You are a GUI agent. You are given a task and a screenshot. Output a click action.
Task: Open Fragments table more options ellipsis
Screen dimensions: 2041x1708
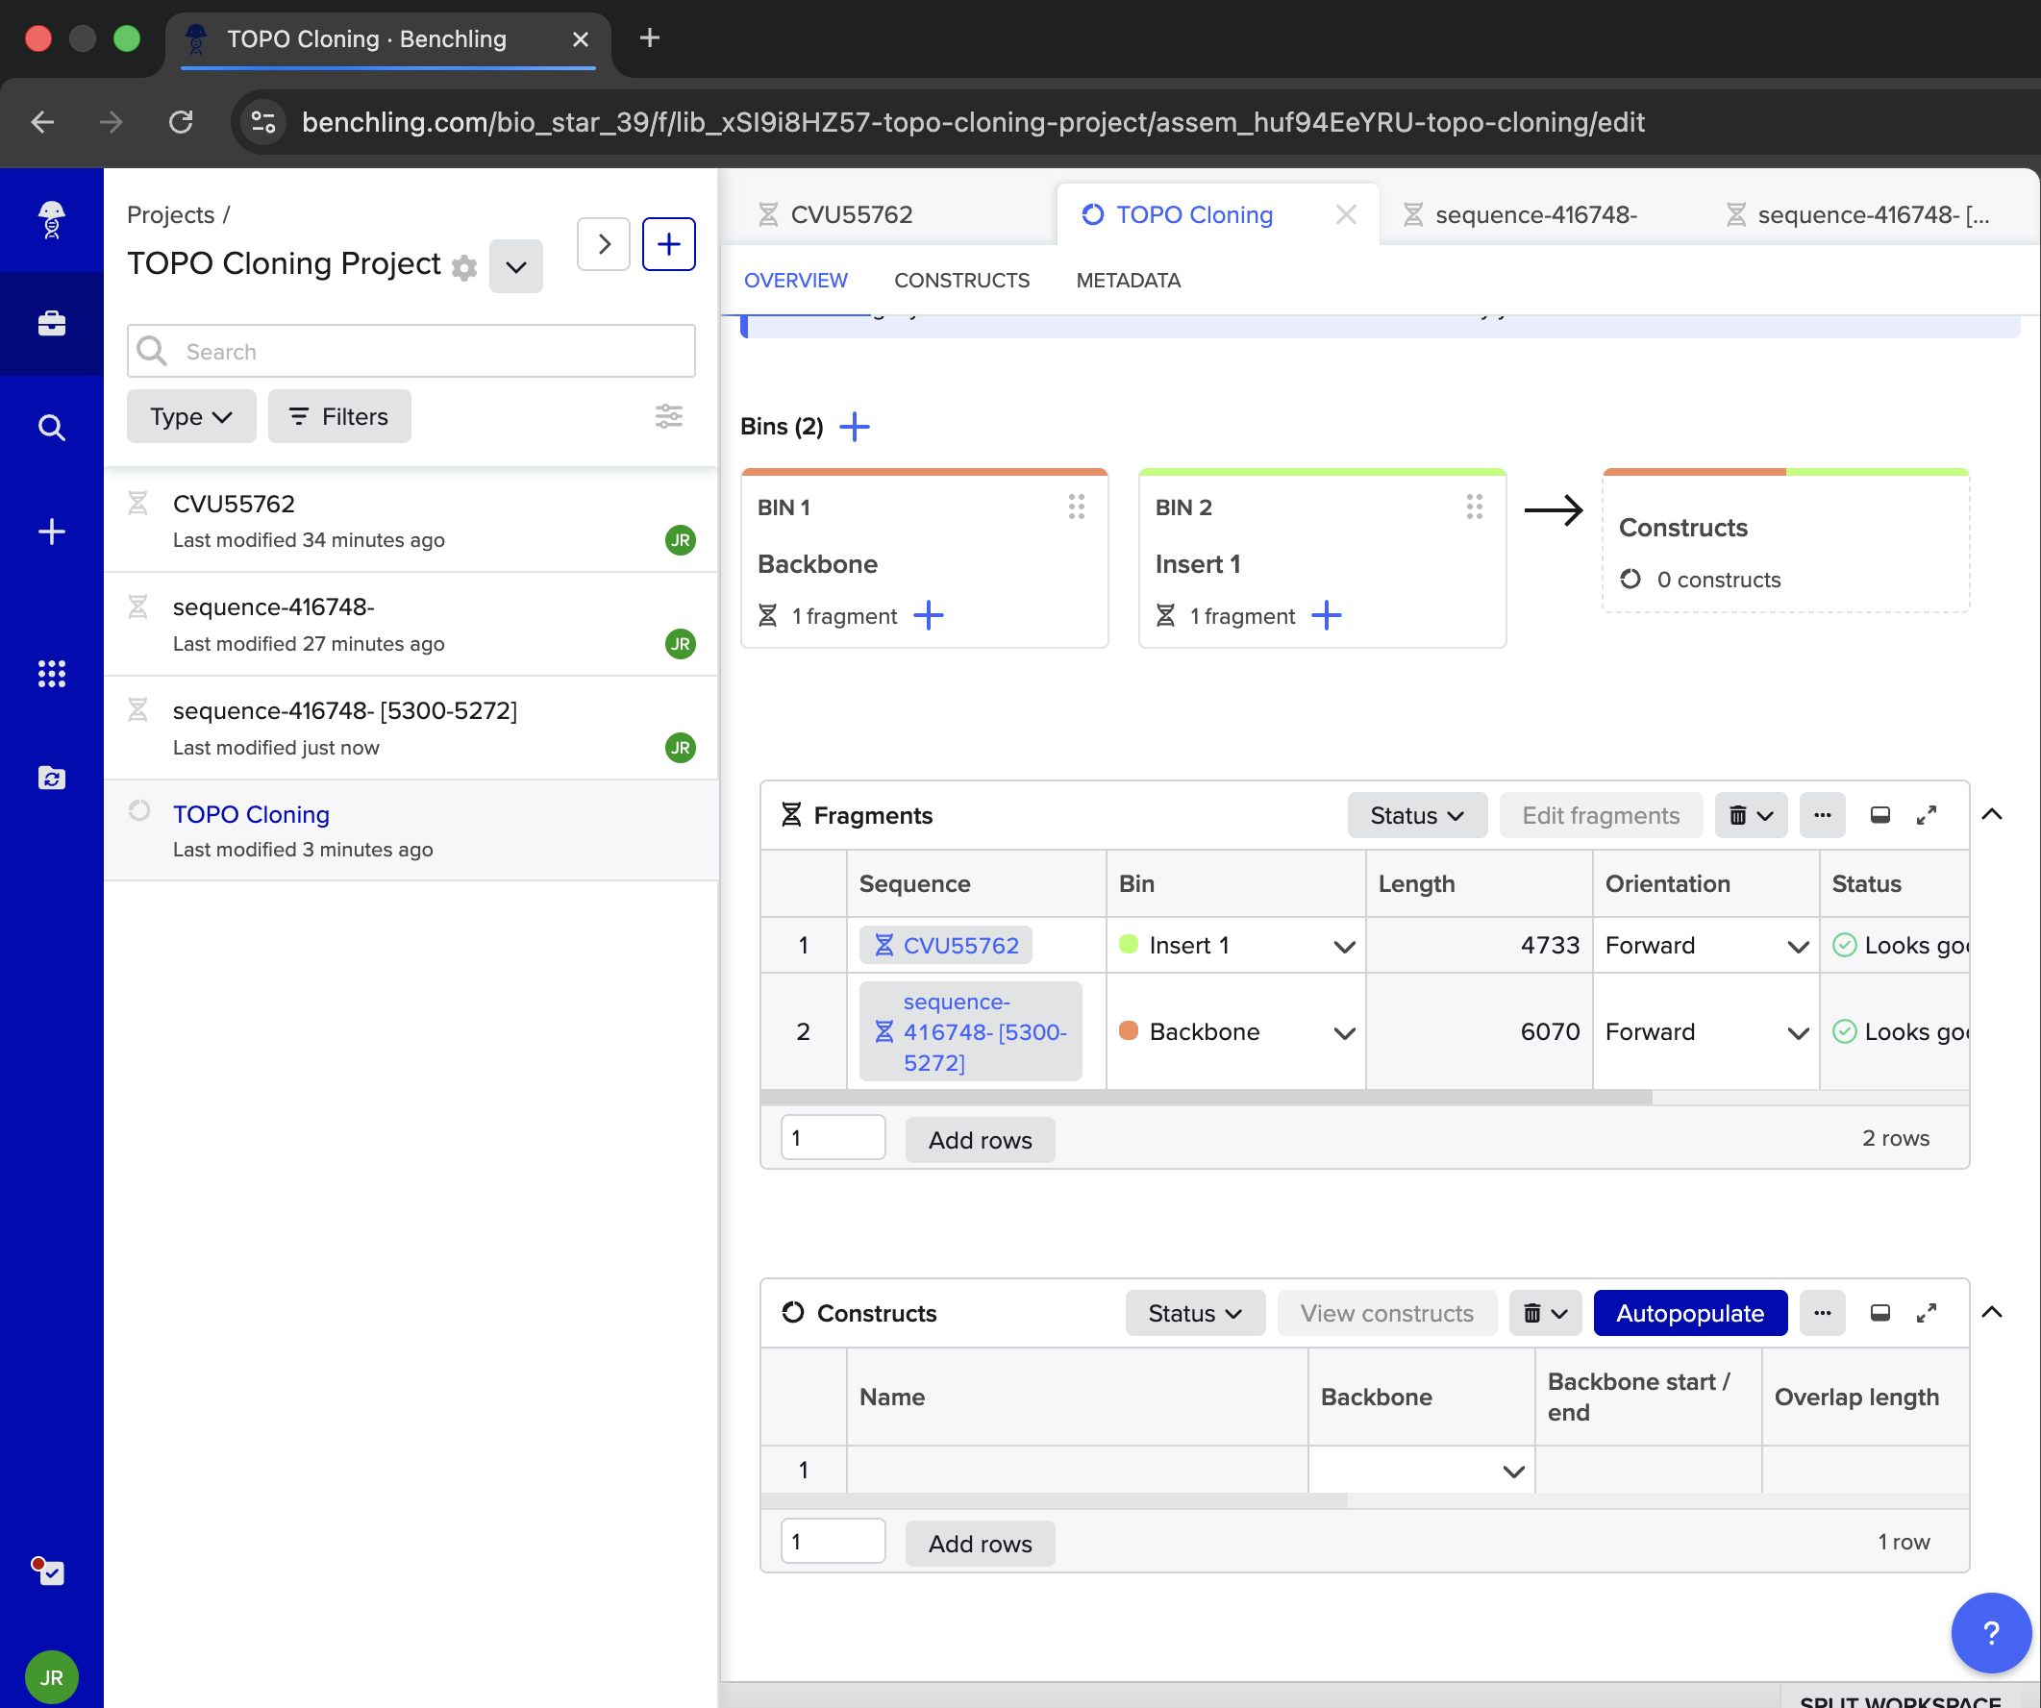pyautogui.click(x=1823, y=815)
